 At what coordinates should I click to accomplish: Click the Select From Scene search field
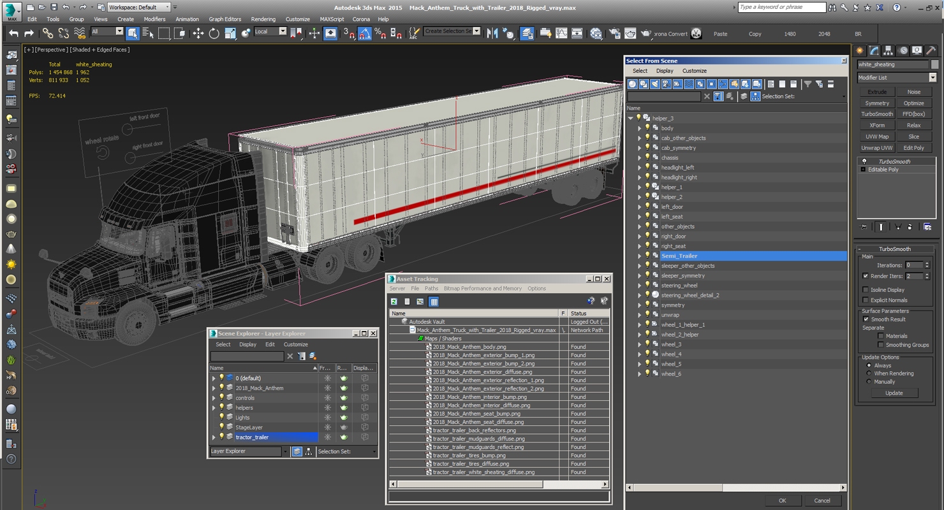[x=664, y=97]
